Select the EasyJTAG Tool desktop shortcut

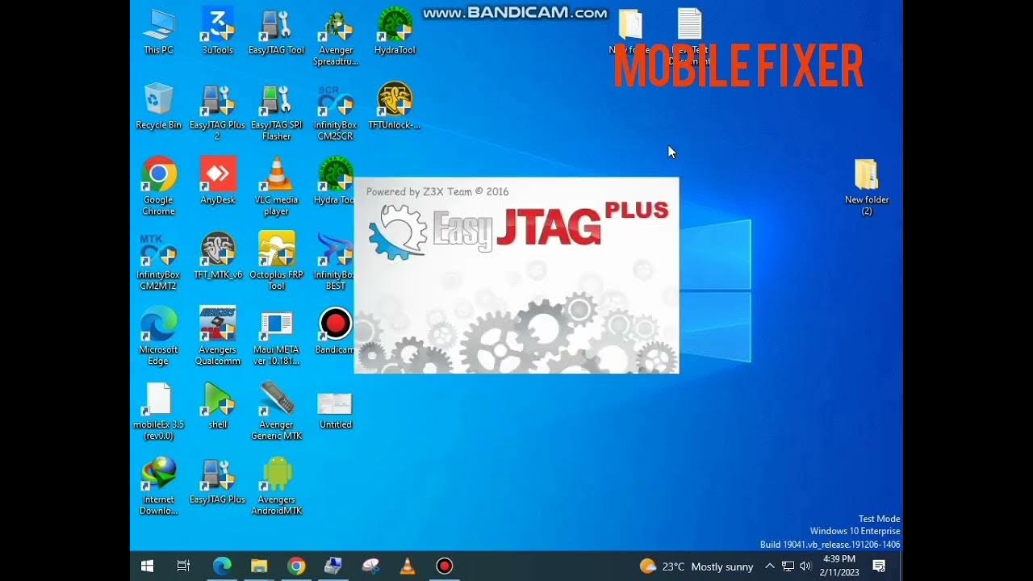pos(276,31)
